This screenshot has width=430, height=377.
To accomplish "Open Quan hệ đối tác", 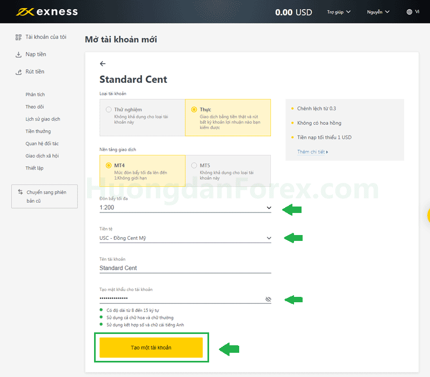I will click(x=42, y=144).
